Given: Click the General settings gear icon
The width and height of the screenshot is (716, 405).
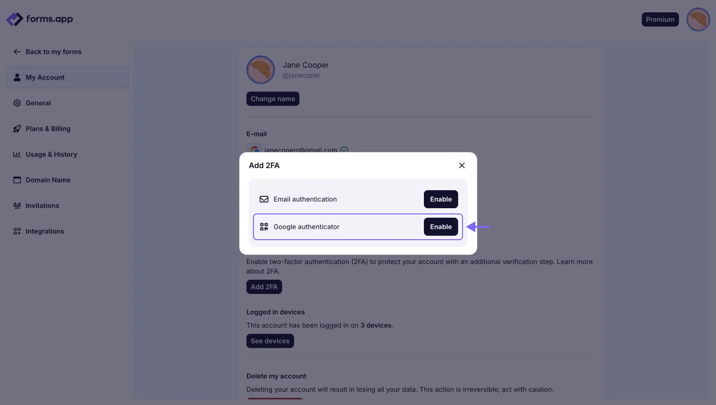Looking at the screenshot, I should pos(17,103).
